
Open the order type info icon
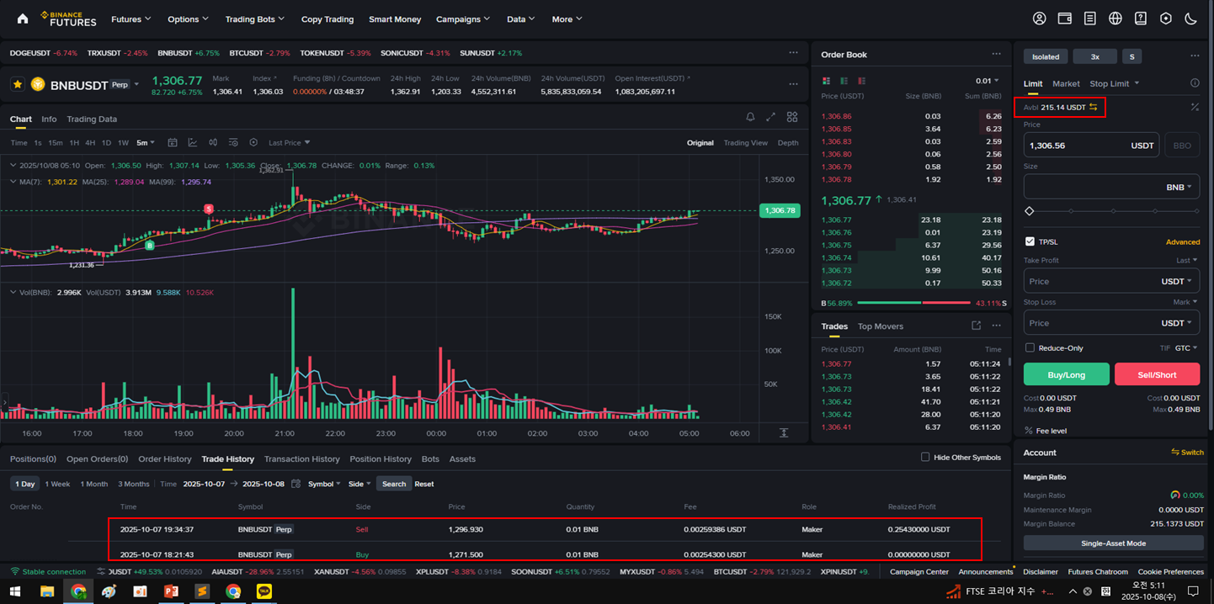[x=1195, y=83]
